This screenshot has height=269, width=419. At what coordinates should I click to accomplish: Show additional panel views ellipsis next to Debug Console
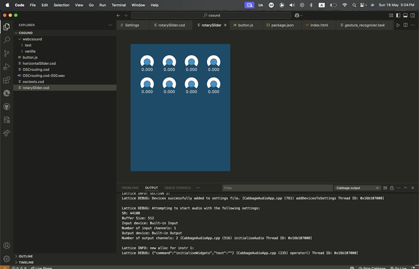click(198, 188)
